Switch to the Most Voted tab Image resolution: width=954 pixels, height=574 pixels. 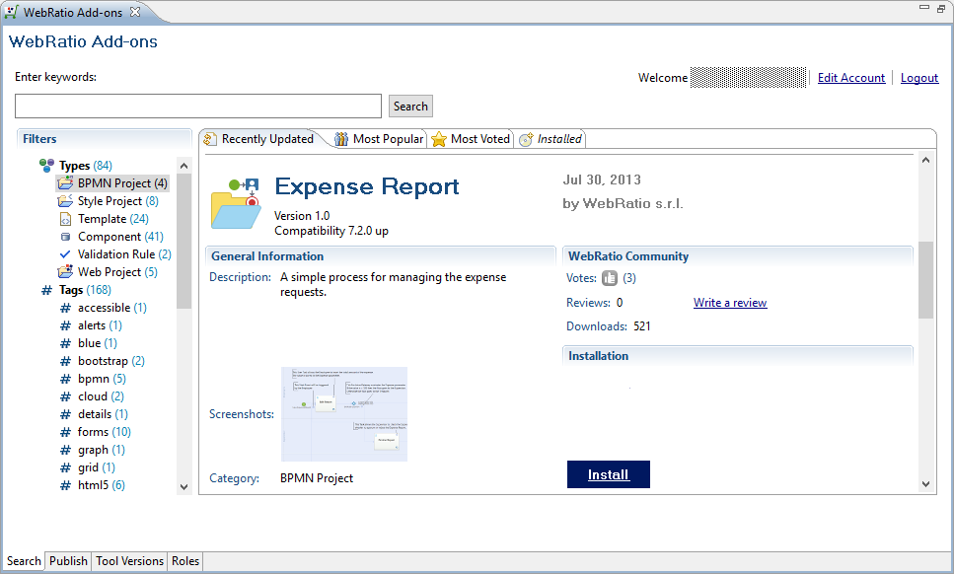click(471, 139)
